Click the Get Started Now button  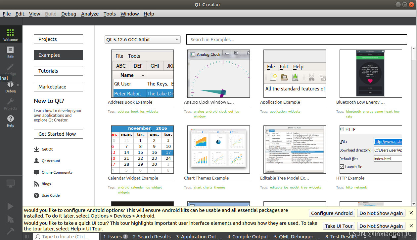[x=58, y=134]
